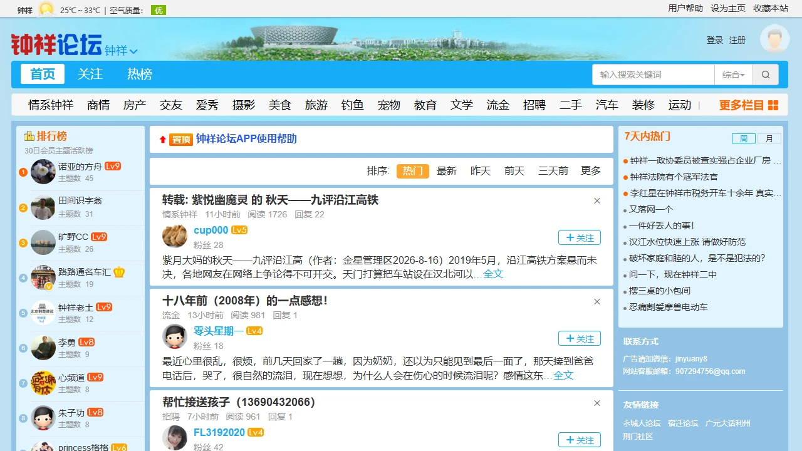Open cup000's avatar
Image resolution: width=802 pixels, height=451 pixels.
tap(175, 236)
